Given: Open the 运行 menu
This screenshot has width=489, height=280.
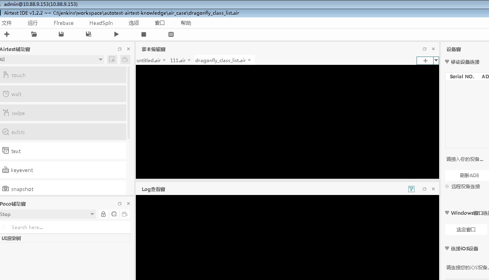Looking at the screenshot, I should click(33, 23).
